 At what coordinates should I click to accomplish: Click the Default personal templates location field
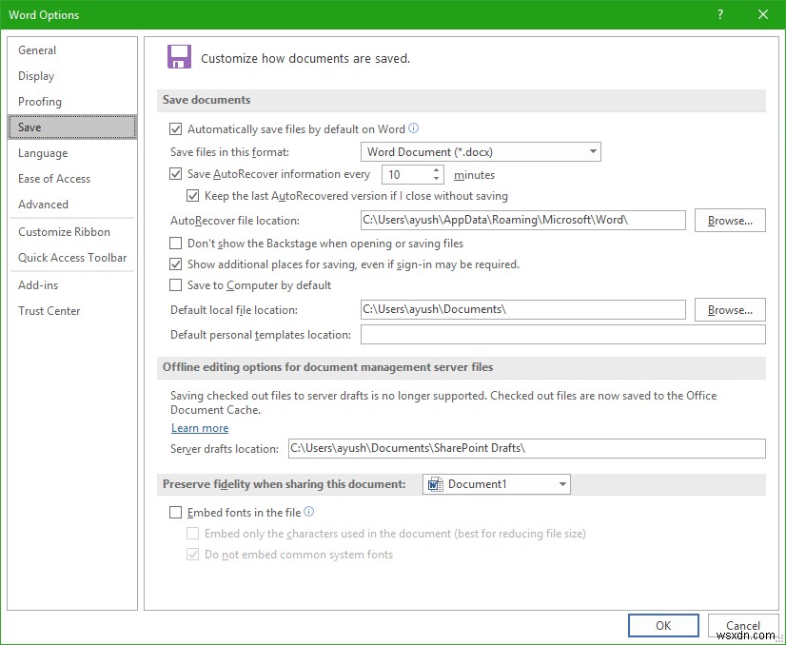pyautogui.click(x=561, y=334)
